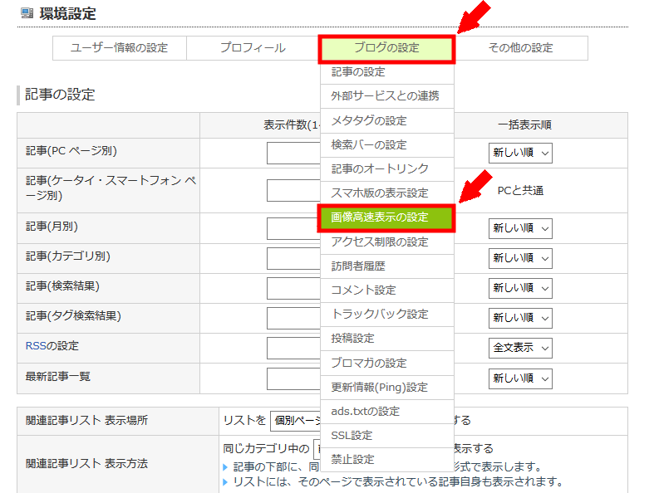The width and height of the screenshot is (659, 493).
Task: Open メタタグの設定 menu entry
Action: coord(387,121)
